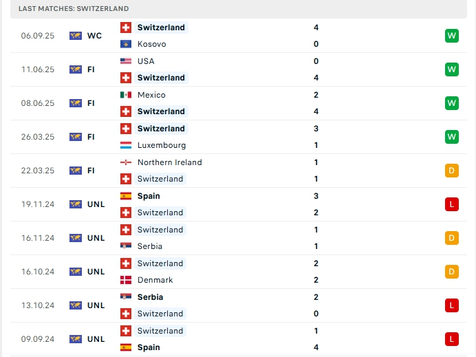Click the red L badge for 19.11.24 match

[452, 204]
